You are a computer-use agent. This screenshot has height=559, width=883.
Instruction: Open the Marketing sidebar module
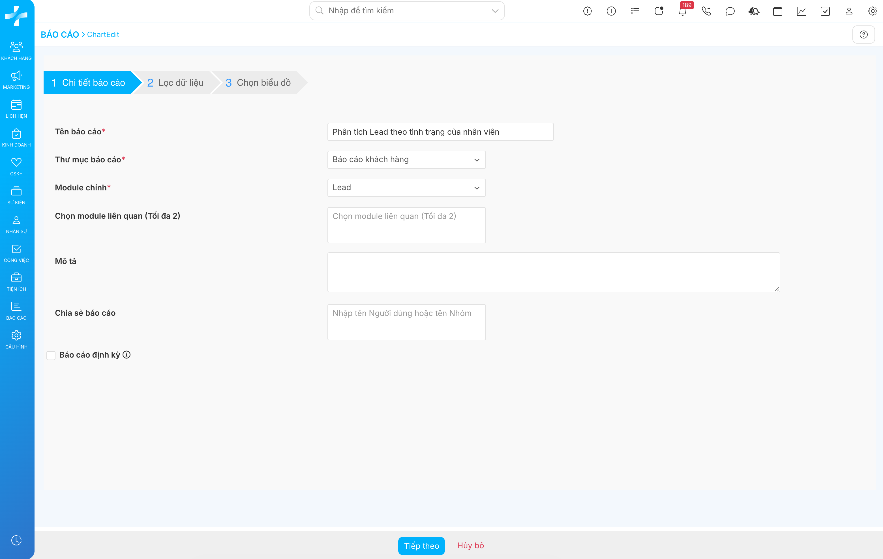(16, 80)
